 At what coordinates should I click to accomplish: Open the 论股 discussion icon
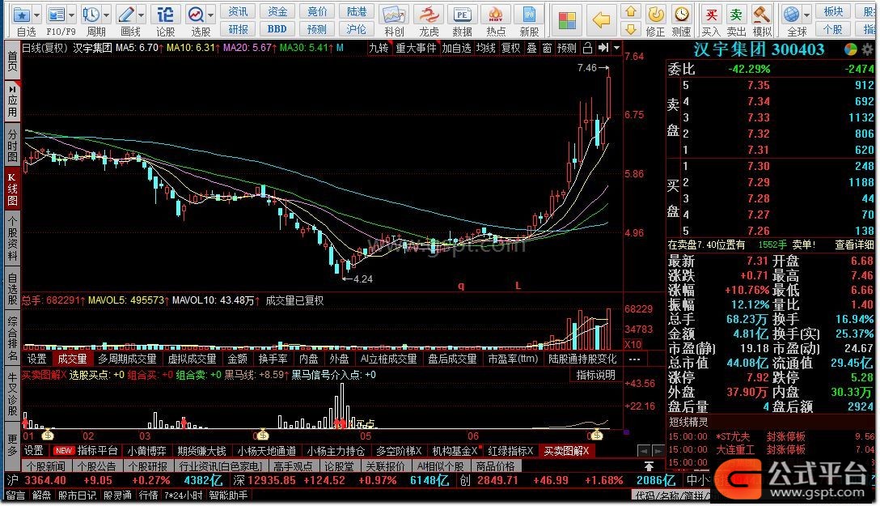[x=166, y=15]
